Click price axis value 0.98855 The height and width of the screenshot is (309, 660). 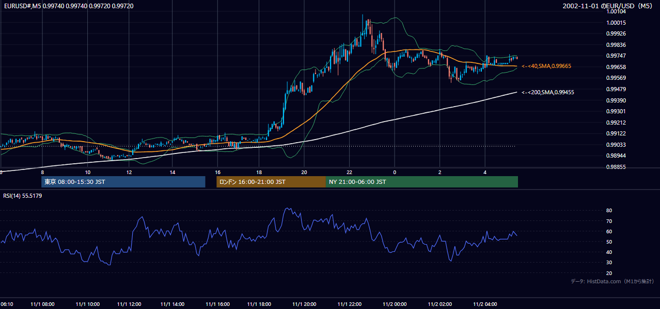[x=616, y=167]
